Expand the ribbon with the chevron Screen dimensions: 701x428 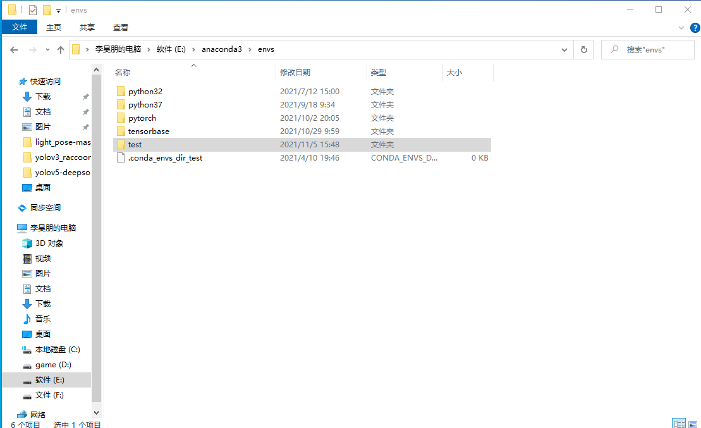[x=681, y=28]
